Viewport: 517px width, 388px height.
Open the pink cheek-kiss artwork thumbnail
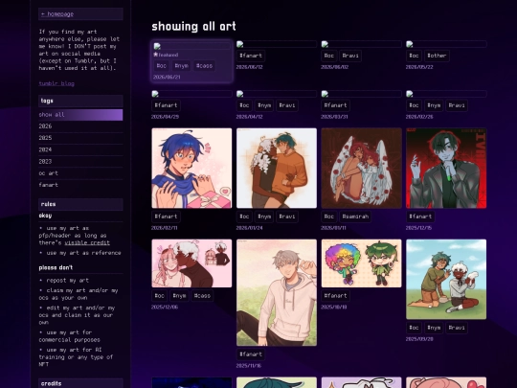pyautogui.click(x=191, y=263)
